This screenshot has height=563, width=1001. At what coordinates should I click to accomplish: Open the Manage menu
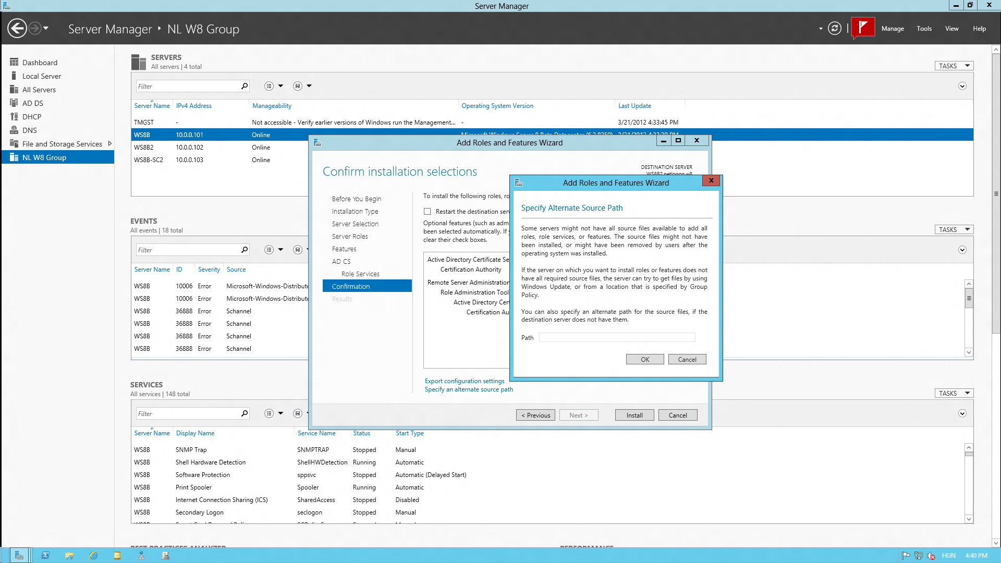893,29
